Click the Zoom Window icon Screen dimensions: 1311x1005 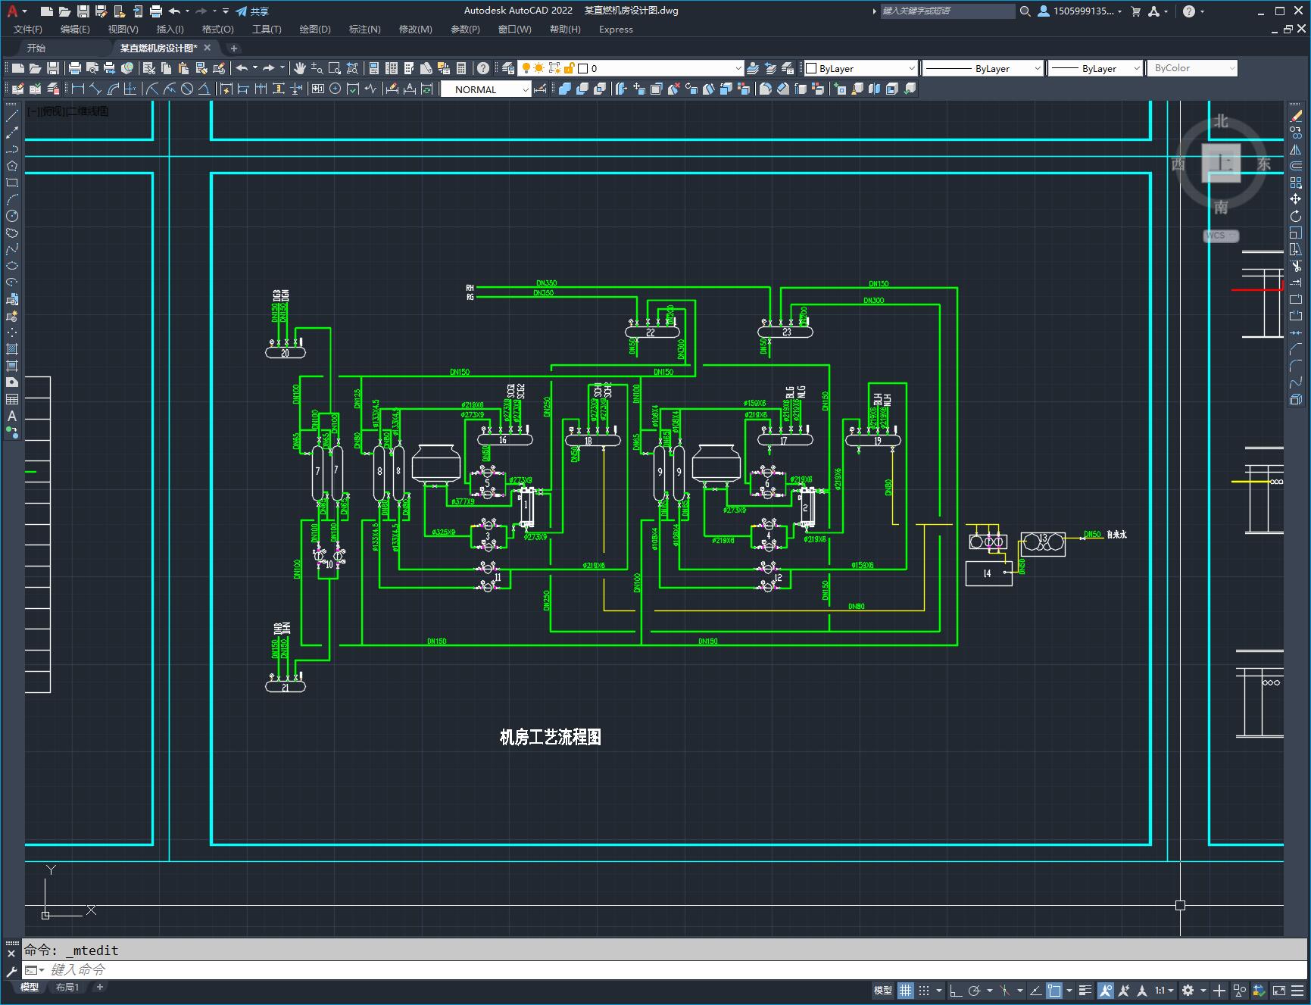point(335,68)
